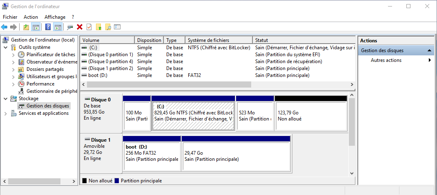Select the (C:) volume row
The width and height of the screenshot is (437, 195).
pos(218,48)
